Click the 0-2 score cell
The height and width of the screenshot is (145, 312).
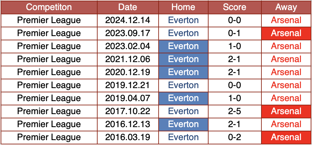coord(234,137)
